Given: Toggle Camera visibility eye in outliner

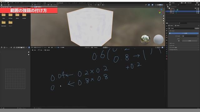Looking at the screenshot, I should point(197,10).
